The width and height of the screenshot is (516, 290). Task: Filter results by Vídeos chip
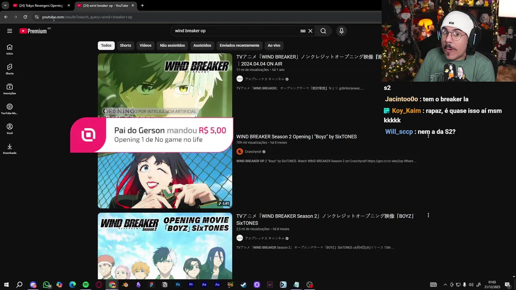(x=146, y=46)
